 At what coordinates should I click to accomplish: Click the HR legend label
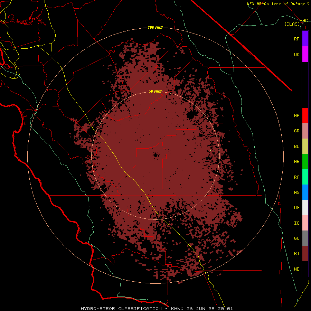(297, 162)
